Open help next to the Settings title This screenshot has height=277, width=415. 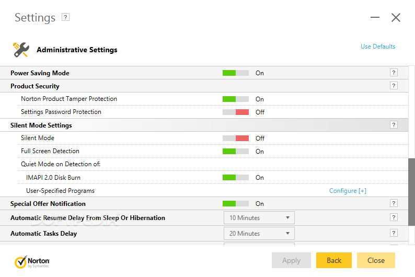[x=65, y=17]
